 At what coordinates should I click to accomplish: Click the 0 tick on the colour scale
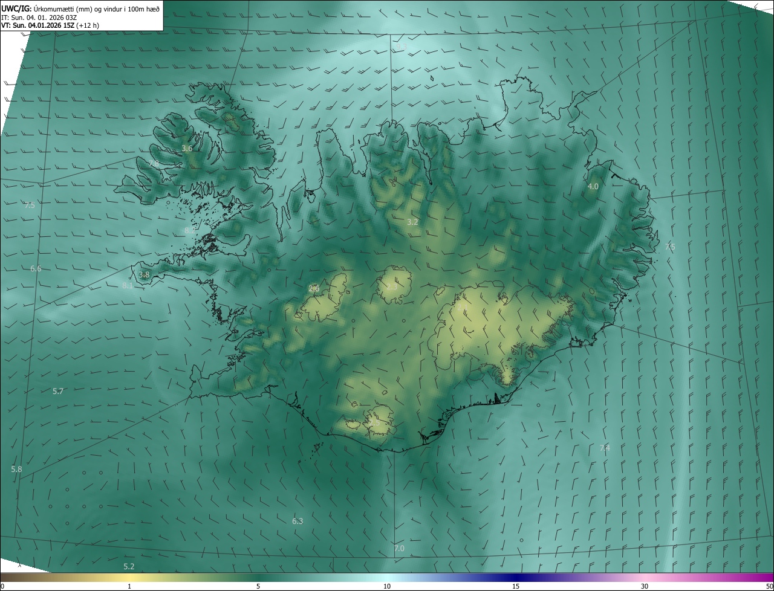pos(2,586)
